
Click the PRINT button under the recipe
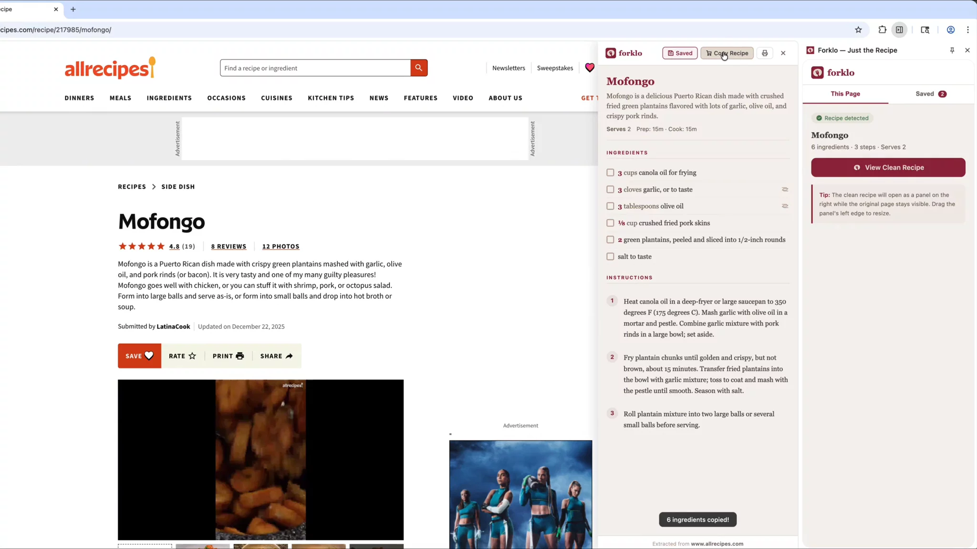(228, 356)
